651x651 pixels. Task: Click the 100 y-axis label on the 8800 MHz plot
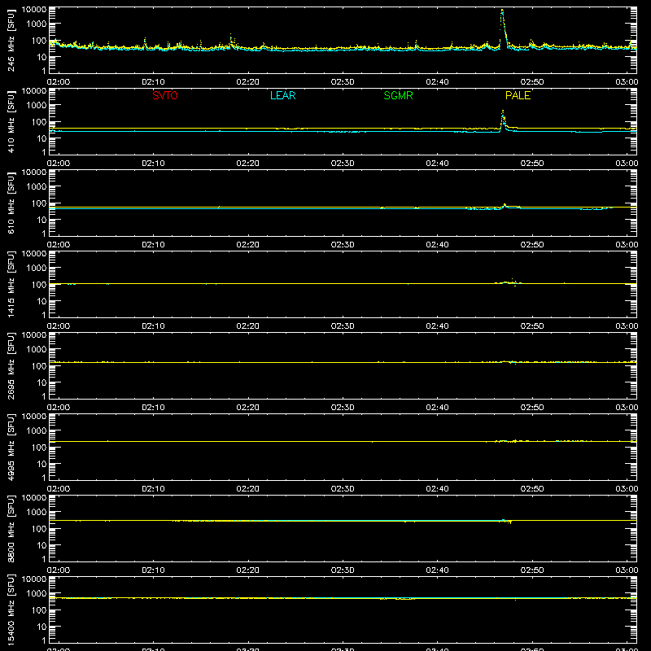click(x=39, y=529)
